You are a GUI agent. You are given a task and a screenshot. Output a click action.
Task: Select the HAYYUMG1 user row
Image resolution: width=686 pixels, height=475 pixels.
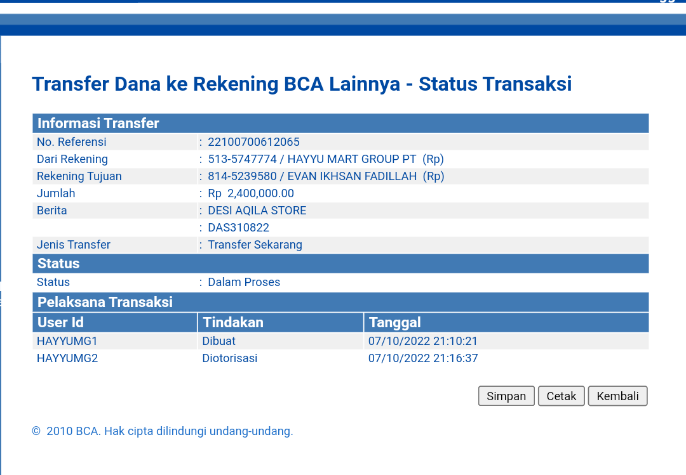point(67,341)
